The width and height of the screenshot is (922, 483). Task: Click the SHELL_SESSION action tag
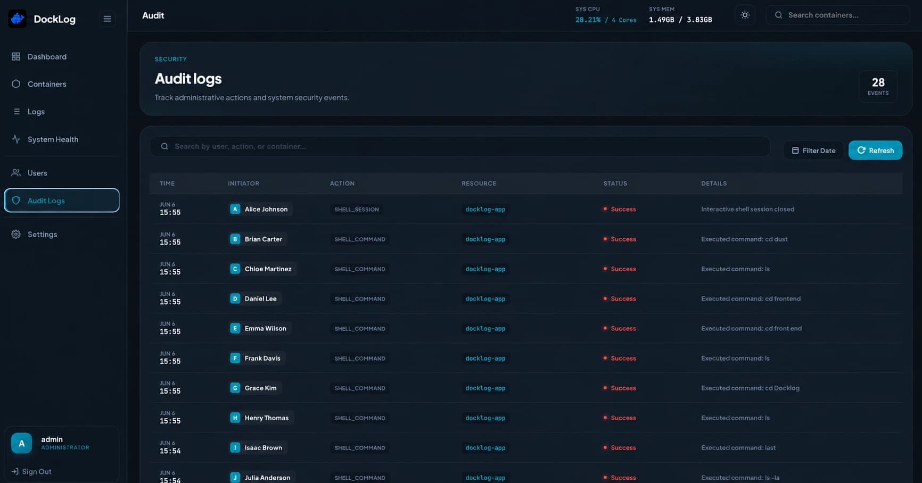coord(357,210)
